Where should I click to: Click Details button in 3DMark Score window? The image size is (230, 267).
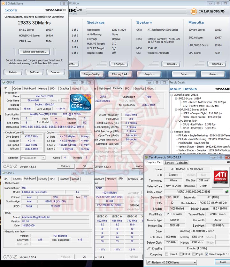point(14,72)
